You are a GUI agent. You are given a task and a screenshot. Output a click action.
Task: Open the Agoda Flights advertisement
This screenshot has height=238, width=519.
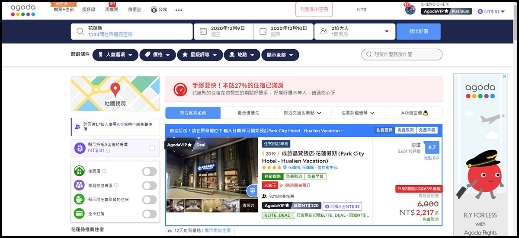click(x=480, y=155)
